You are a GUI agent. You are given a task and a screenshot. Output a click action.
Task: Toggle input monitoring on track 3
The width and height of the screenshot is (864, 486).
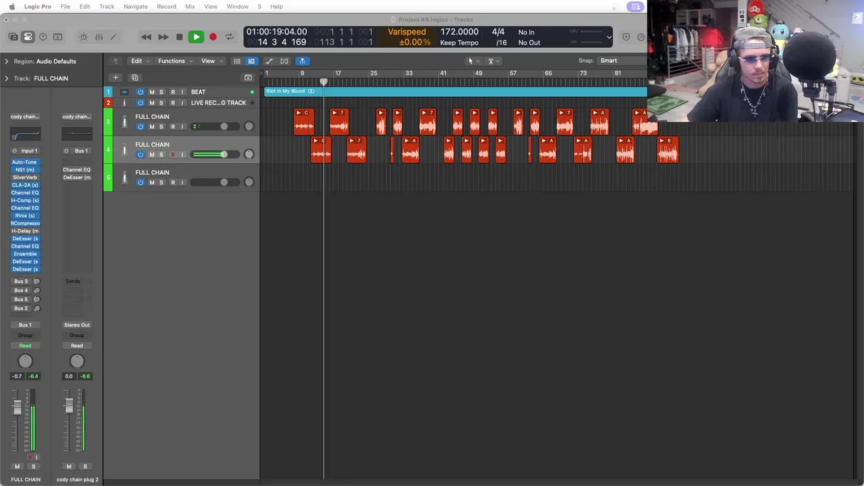[x=182, y=127]
